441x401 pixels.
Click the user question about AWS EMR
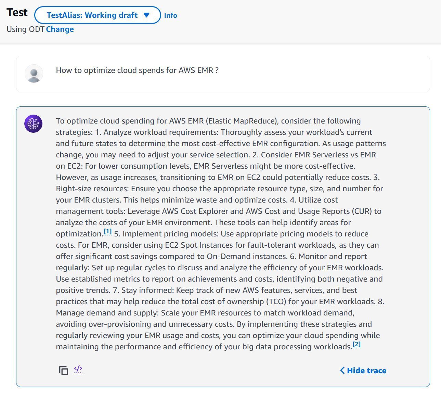tap(137, 70)
